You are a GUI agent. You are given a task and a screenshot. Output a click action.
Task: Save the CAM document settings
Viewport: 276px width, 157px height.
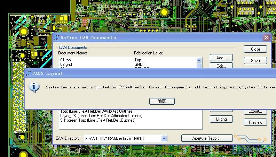click(x=255, y=61)
